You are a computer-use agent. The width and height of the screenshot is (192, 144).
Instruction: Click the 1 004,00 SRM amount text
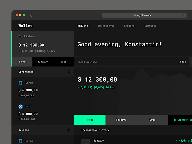coord(26,95)
